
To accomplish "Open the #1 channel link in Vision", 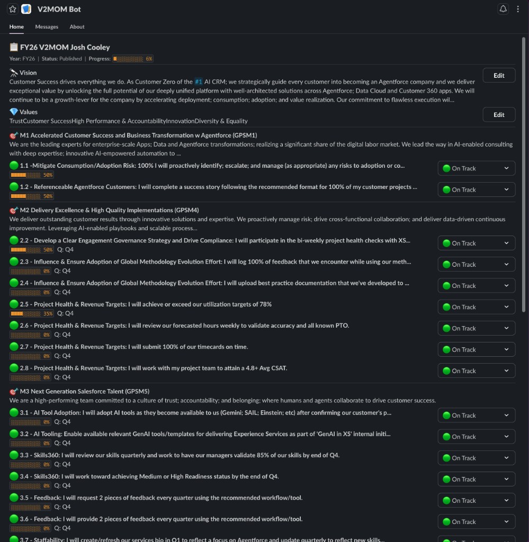I will (x=199, y=82).
